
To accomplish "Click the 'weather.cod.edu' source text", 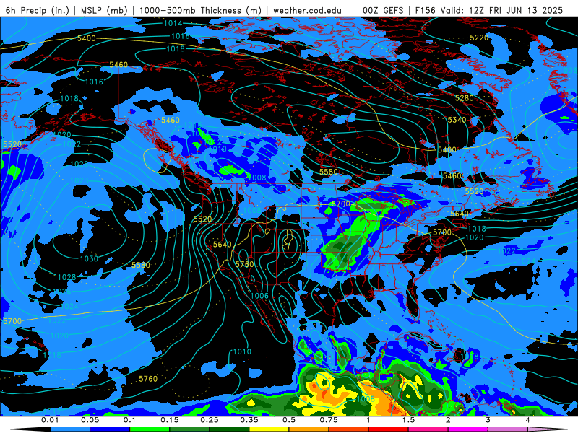I will (x=307, y=10).
